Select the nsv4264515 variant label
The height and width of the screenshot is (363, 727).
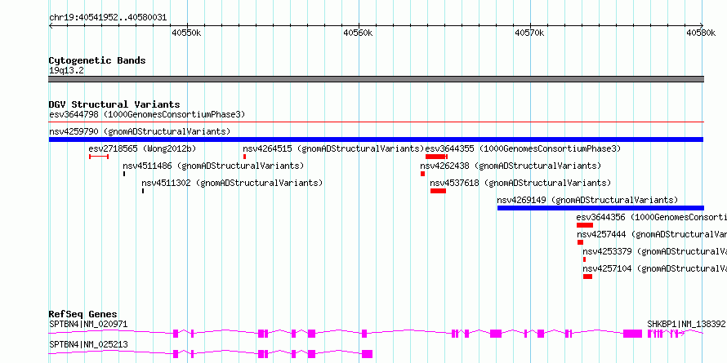point(334,148)
